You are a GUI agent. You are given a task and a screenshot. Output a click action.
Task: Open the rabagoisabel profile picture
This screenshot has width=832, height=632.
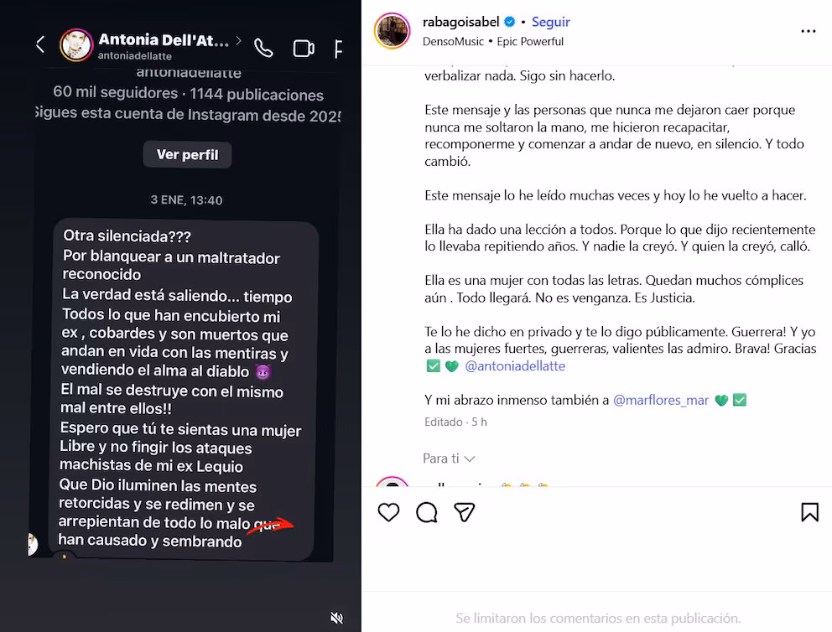(x=393, y=31)
